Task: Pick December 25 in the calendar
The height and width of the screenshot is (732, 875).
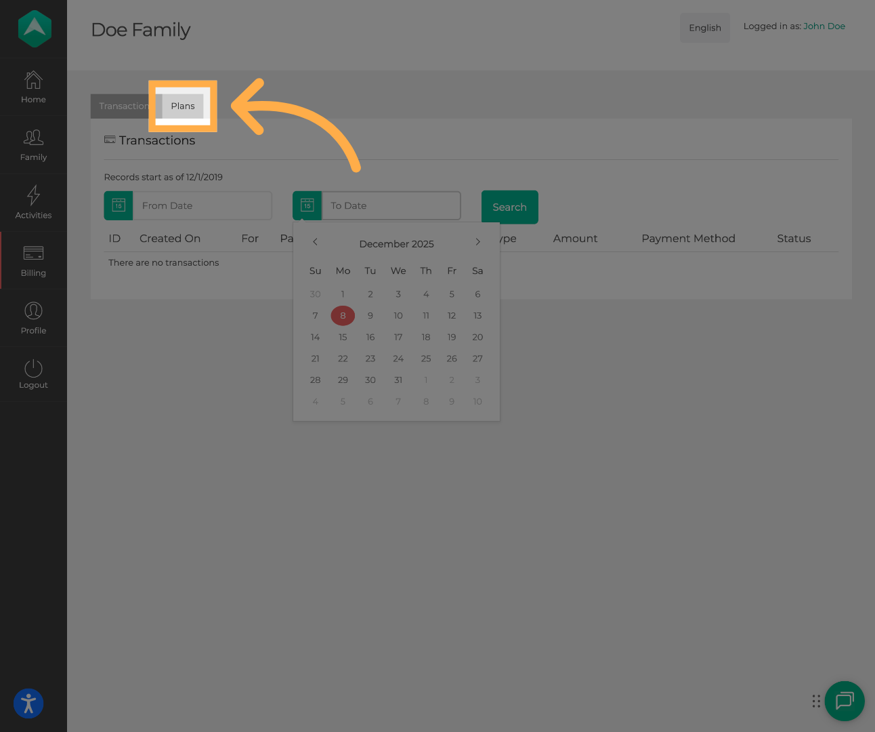Action: tap(425, 359)
